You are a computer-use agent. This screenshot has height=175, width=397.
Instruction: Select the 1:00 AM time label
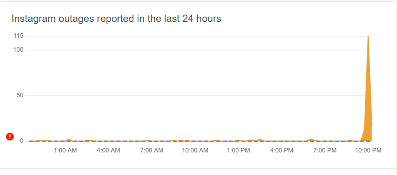point(65,151)
